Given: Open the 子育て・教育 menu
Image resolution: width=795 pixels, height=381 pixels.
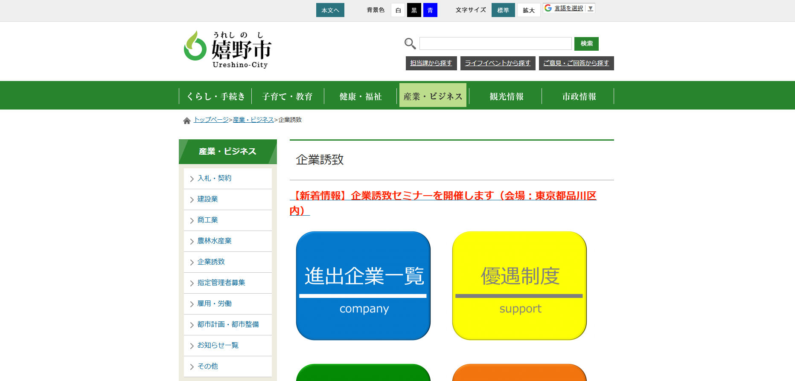Looking at the screenshot, I should 288,96.
